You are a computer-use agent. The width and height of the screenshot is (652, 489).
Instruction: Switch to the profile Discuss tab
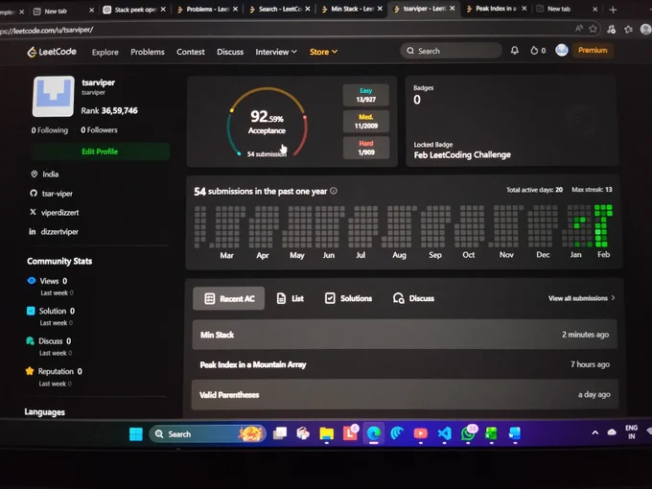[x=413, y=298]
